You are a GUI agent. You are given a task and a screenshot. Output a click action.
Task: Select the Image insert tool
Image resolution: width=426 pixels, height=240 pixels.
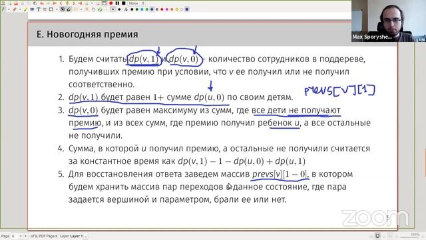[x=32, y=9]
